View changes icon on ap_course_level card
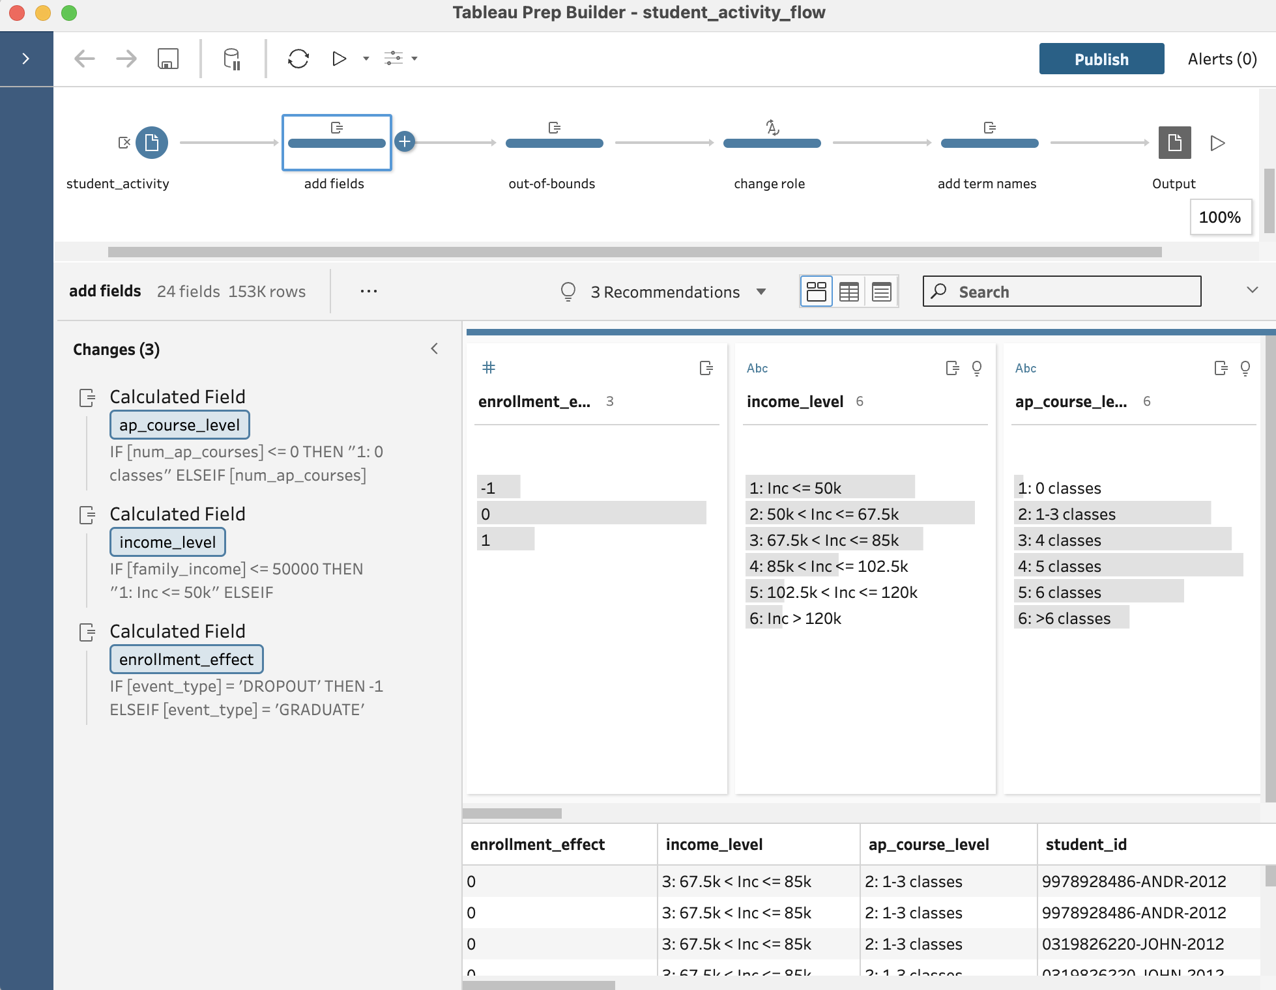1276x990 pixels. [1221, 368]
